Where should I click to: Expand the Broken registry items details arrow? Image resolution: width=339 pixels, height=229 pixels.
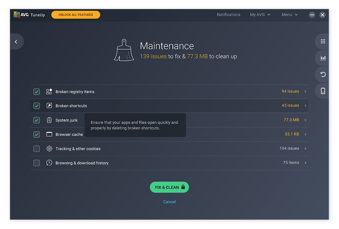pos(306,91)
